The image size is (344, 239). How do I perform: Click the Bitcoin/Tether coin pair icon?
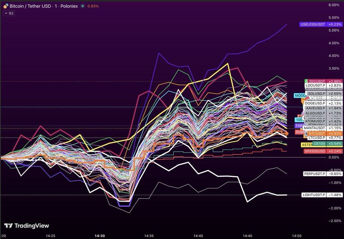pos(6,6)
